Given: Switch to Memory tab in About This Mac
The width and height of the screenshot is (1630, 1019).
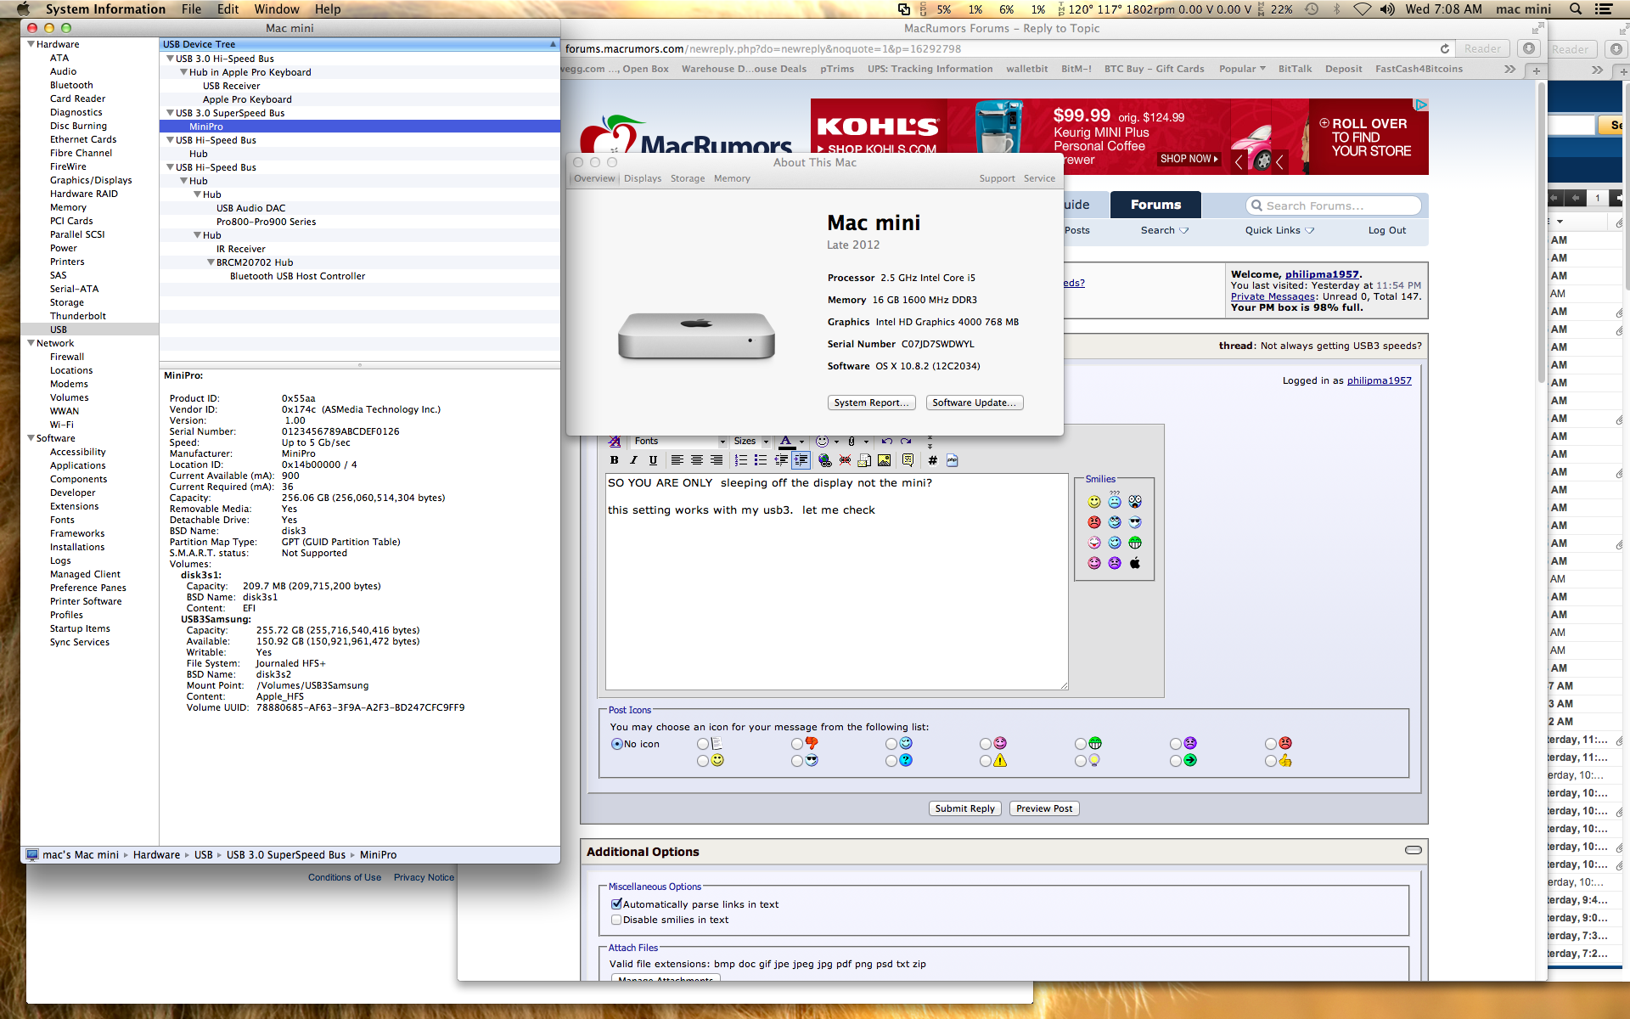Looking at the screenshot, I should click(x=732, y=178).
